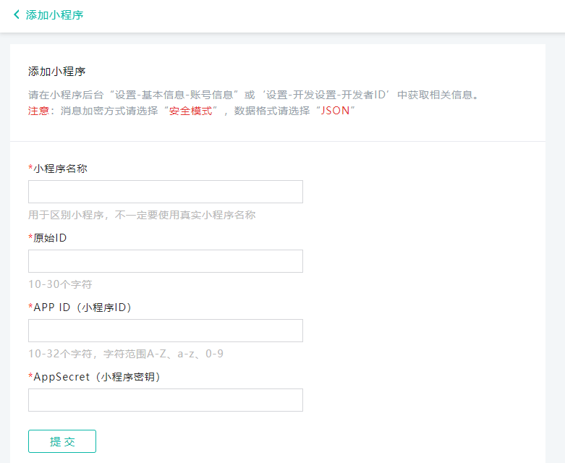Click the red 注意 warning word
The image size is (565, 463).
pos(38,111)
